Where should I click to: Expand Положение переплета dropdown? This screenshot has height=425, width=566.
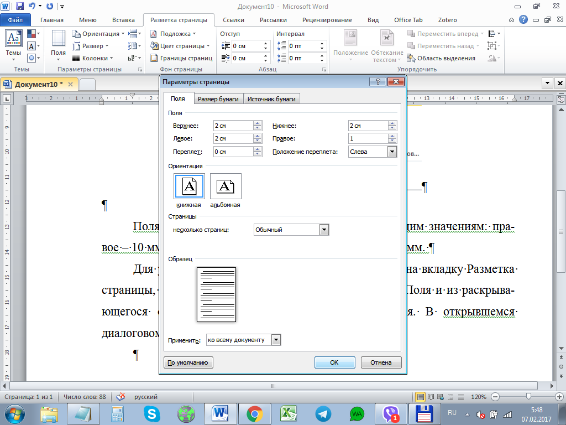click(392, 152)
